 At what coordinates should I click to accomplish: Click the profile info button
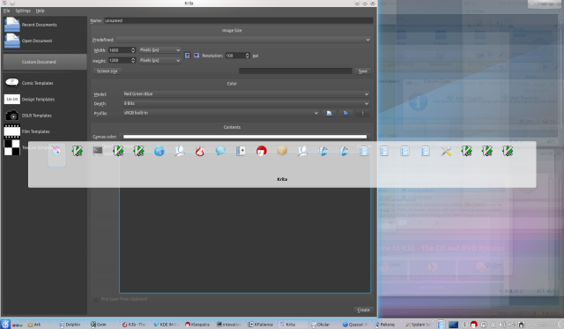click(362, 113)
